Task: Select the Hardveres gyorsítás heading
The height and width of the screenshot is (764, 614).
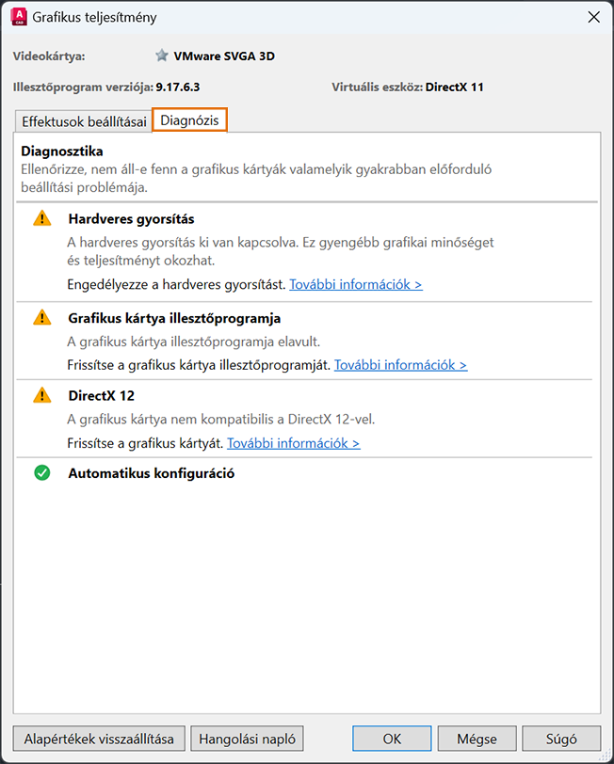Action: tap(131, 219)
